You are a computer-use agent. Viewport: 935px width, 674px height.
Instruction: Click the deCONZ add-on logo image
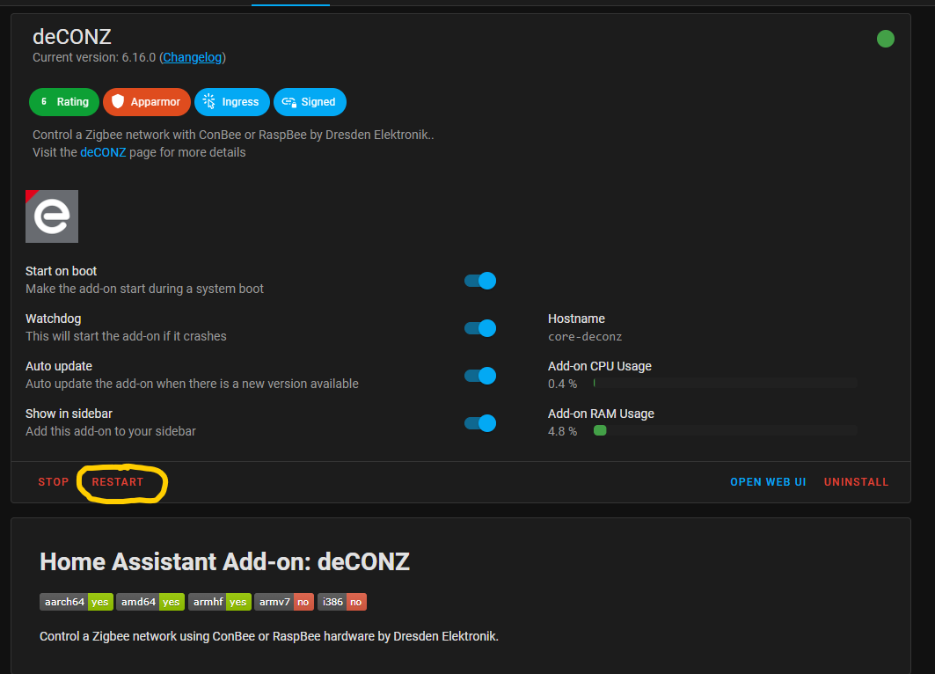tap(52, 216)
